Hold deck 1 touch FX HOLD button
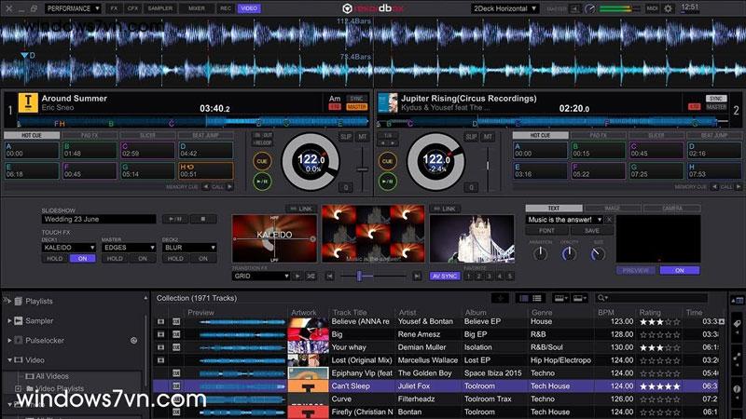This screenshot has height=419, width=746. click(x=55, y=259)
